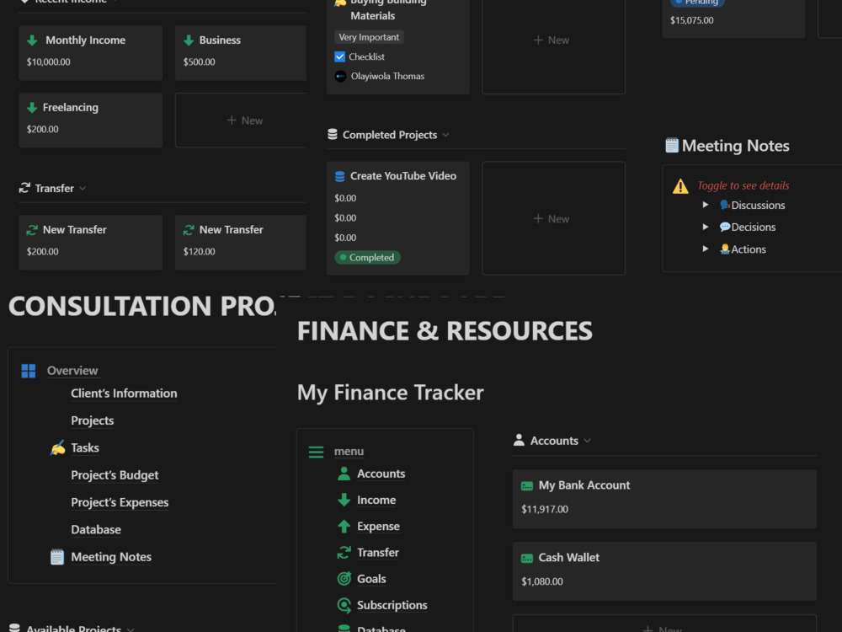Expand the Discussions toggle
Screen dimensions: 842x632
706,205
